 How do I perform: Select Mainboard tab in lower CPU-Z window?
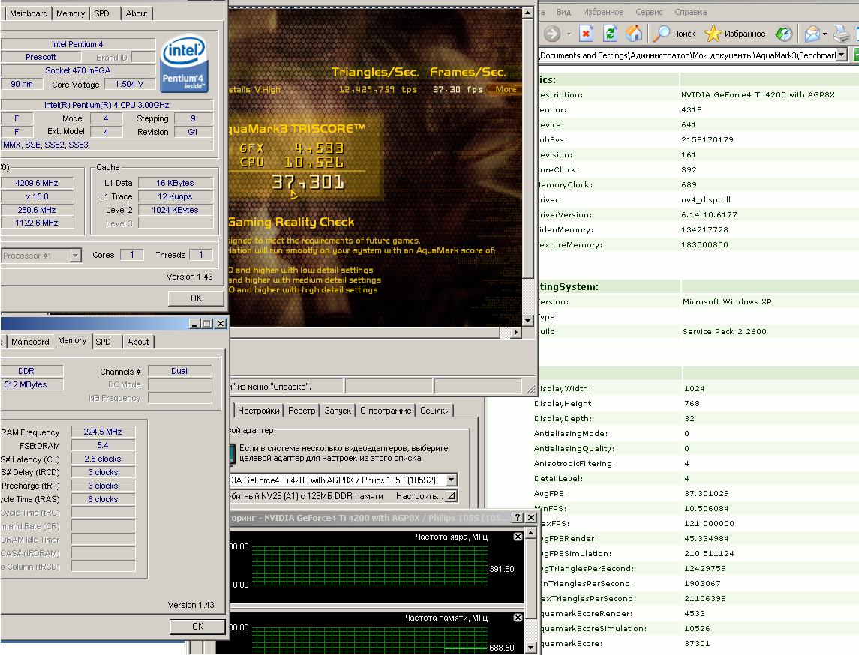pyautogui.click(x=30, y=342)
